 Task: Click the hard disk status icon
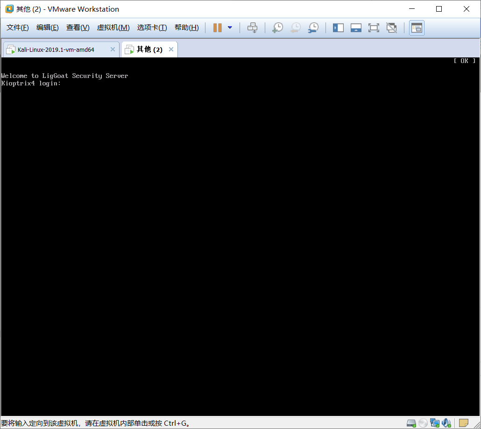pos(411,423)
